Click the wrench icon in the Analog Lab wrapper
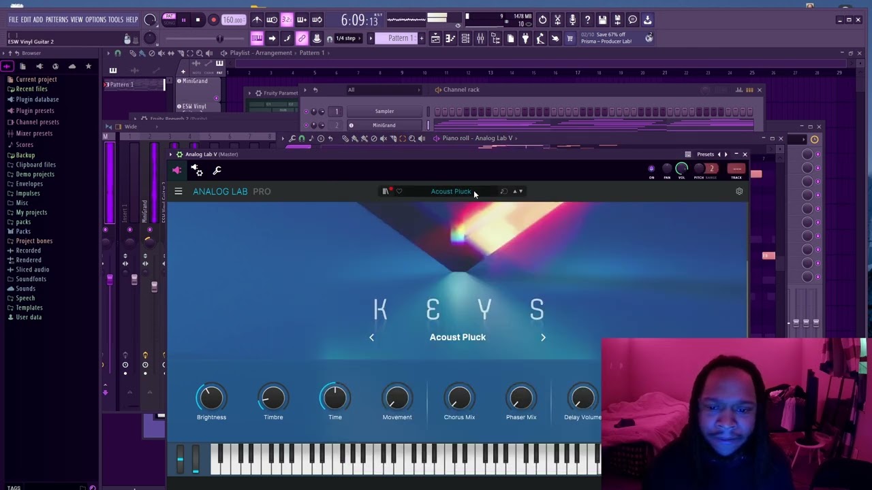Viewport: 872px width, 490px height. 217,170
